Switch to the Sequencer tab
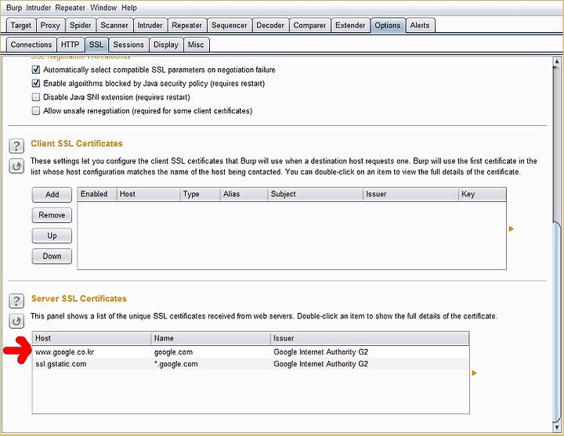Screen dimensions: 564x436 coord(229,25)
